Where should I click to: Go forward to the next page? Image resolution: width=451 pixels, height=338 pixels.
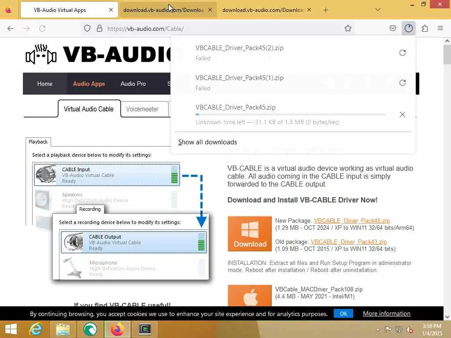(26, 28)
